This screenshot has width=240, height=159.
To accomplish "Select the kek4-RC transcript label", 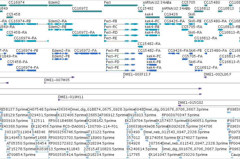I will (x=152, y=21).
